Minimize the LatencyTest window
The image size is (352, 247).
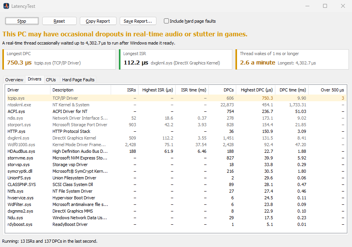[x=307, y=6]
